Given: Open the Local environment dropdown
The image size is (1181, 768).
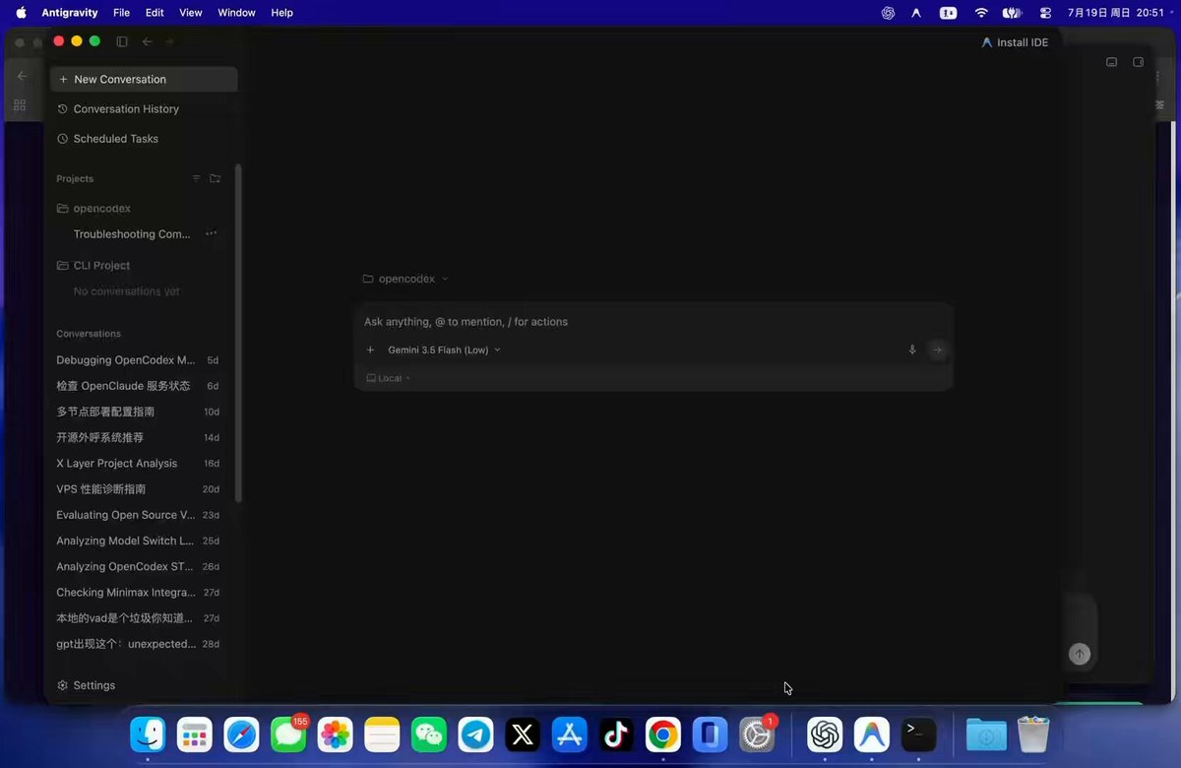Looking at the screenshot, I should [x=388, y=378].
